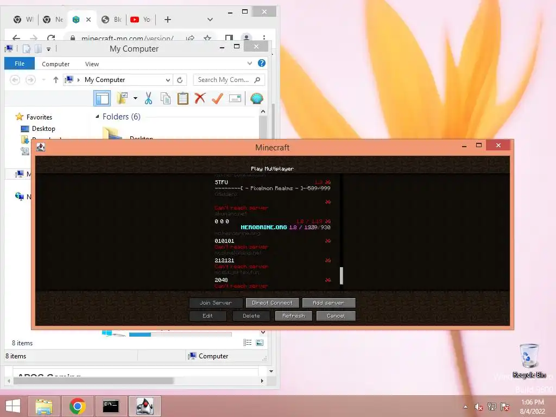Open the Quick Access Toolbar customize dropdown
The width and height of the screenshot is (556, 417).
point(48,49)
